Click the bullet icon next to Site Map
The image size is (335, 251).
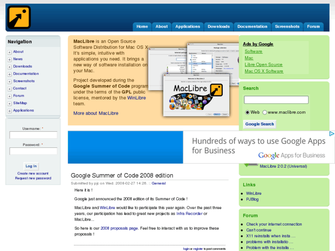pos(9,104)
